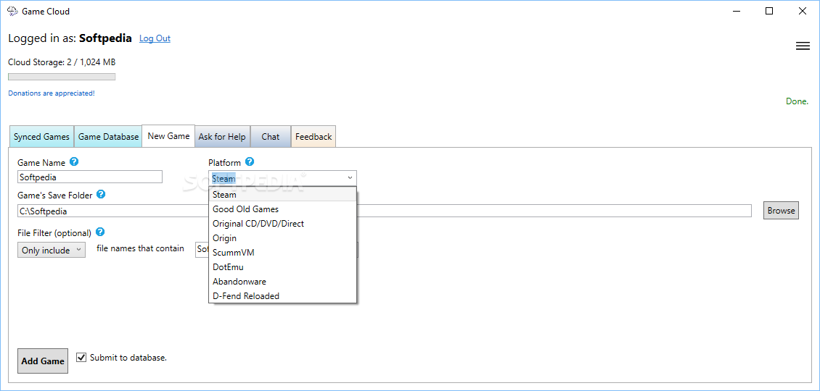Click Cloud Storage: 2 / 1,024 MB text
Image resolution: width=820 pixels, height=391 pixels.
pyautogui.click(x=62, y=62)
